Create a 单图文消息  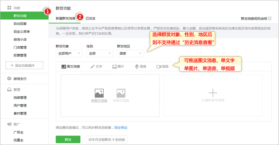(99, 96)
